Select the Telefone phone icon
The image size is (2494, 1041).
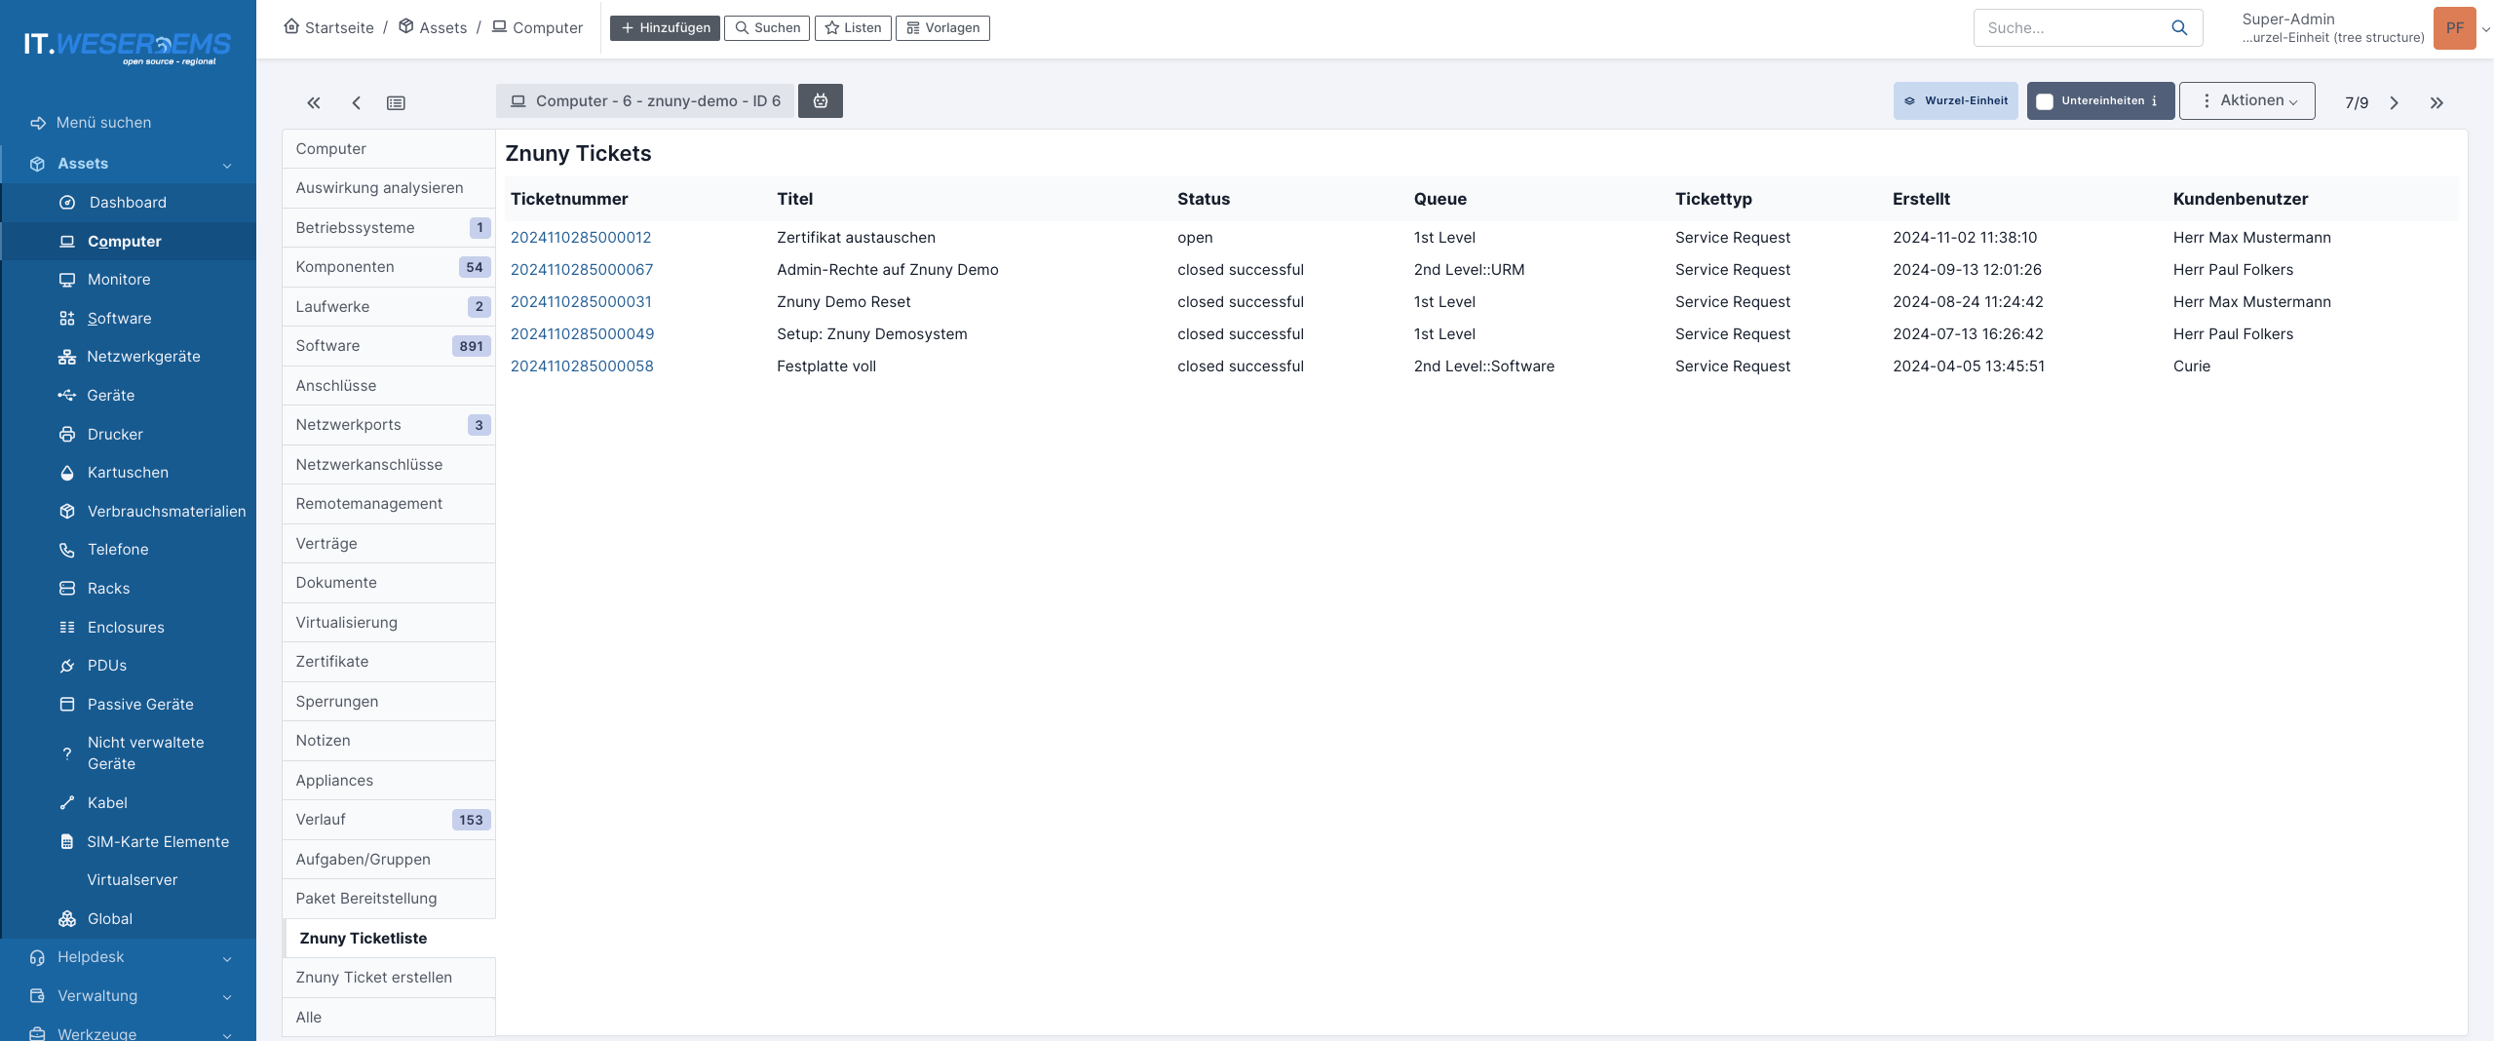point(67,550)
